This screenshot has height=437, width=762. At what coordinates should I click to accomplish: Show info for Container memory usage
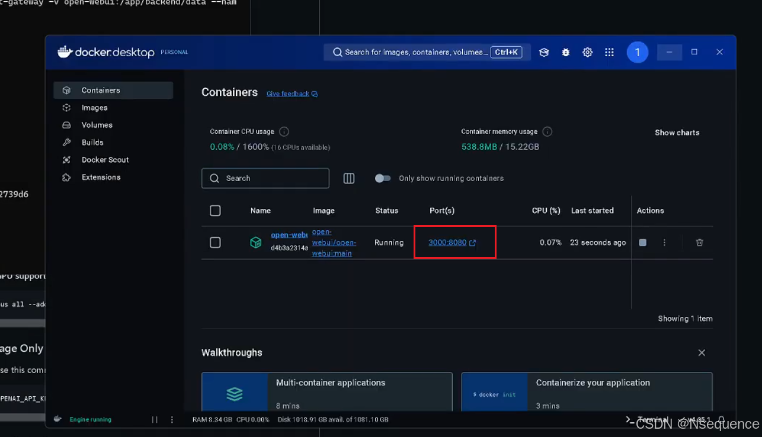point(548,131)
